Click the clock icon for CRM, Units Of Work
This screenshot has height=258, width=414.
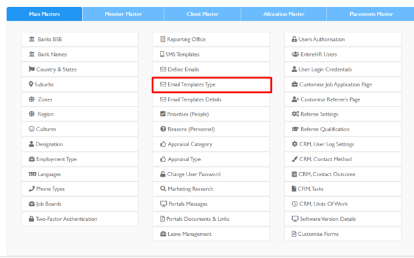[x=295, y=204]
